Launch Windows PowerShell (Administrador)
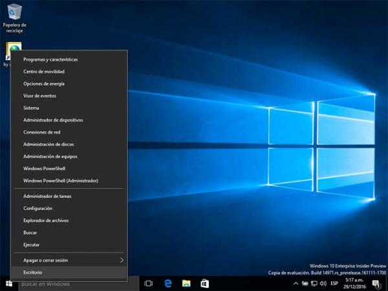Viewport: 388px width, 291px height. tap(69, 181)
